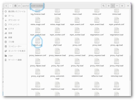Click the macro.load file name
The width and height of the screenshot is (136, 101).
77,14
